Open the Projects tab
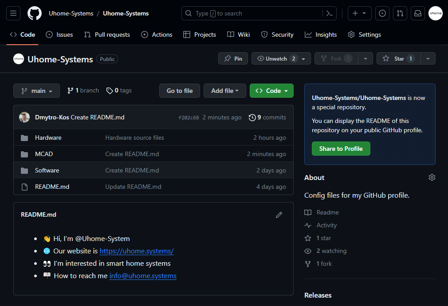Screen dimensions: 448x306 [200, 34]
